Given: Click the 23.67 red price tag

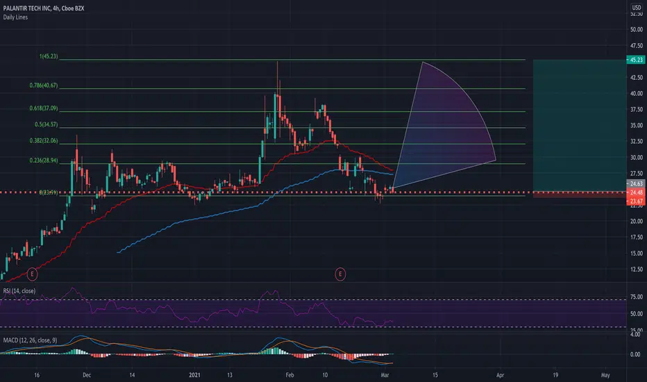Looking at the screenshot, I should [636, 201].
